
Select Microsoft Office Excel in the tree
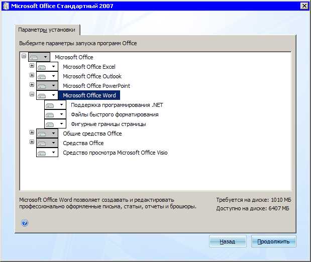(89, 67)
